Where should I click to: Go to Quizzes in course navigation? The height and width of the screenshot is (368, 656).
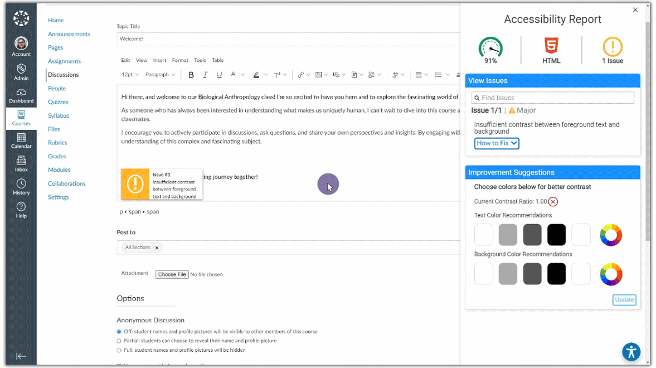tap(58, 102)
